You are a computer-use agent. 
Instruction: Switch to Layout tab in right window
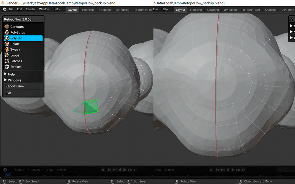point(181,10)
